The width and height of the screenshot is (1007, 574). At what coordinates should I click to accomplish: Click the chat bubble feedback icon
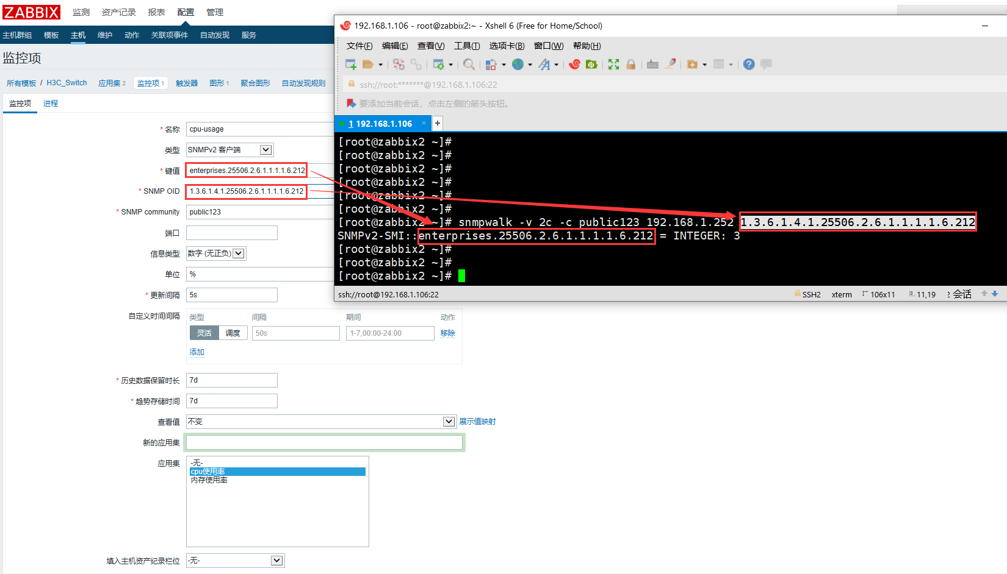pos(767,65)
